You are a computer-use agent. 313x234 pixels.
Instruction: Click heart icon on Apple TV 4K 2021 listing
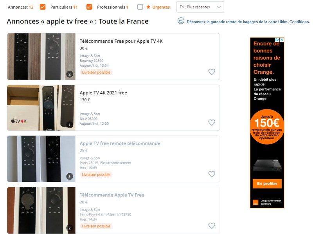pyautogui.click(x=212, y=122)
